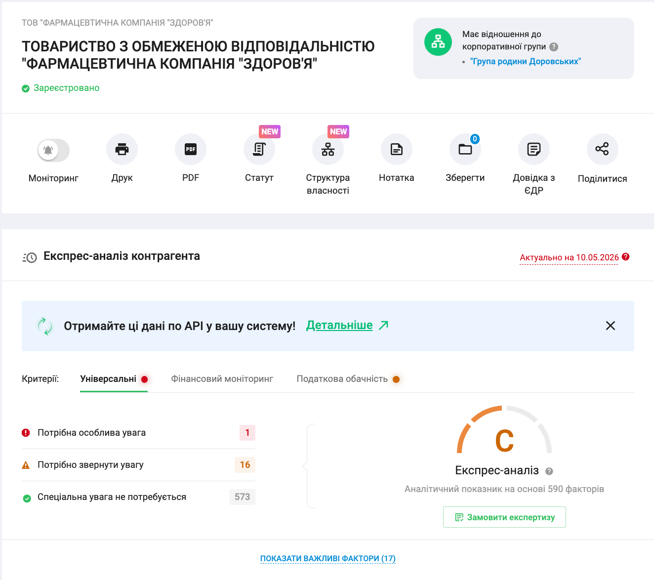Click the orange warning triangle icon

[x=26, y=465]
